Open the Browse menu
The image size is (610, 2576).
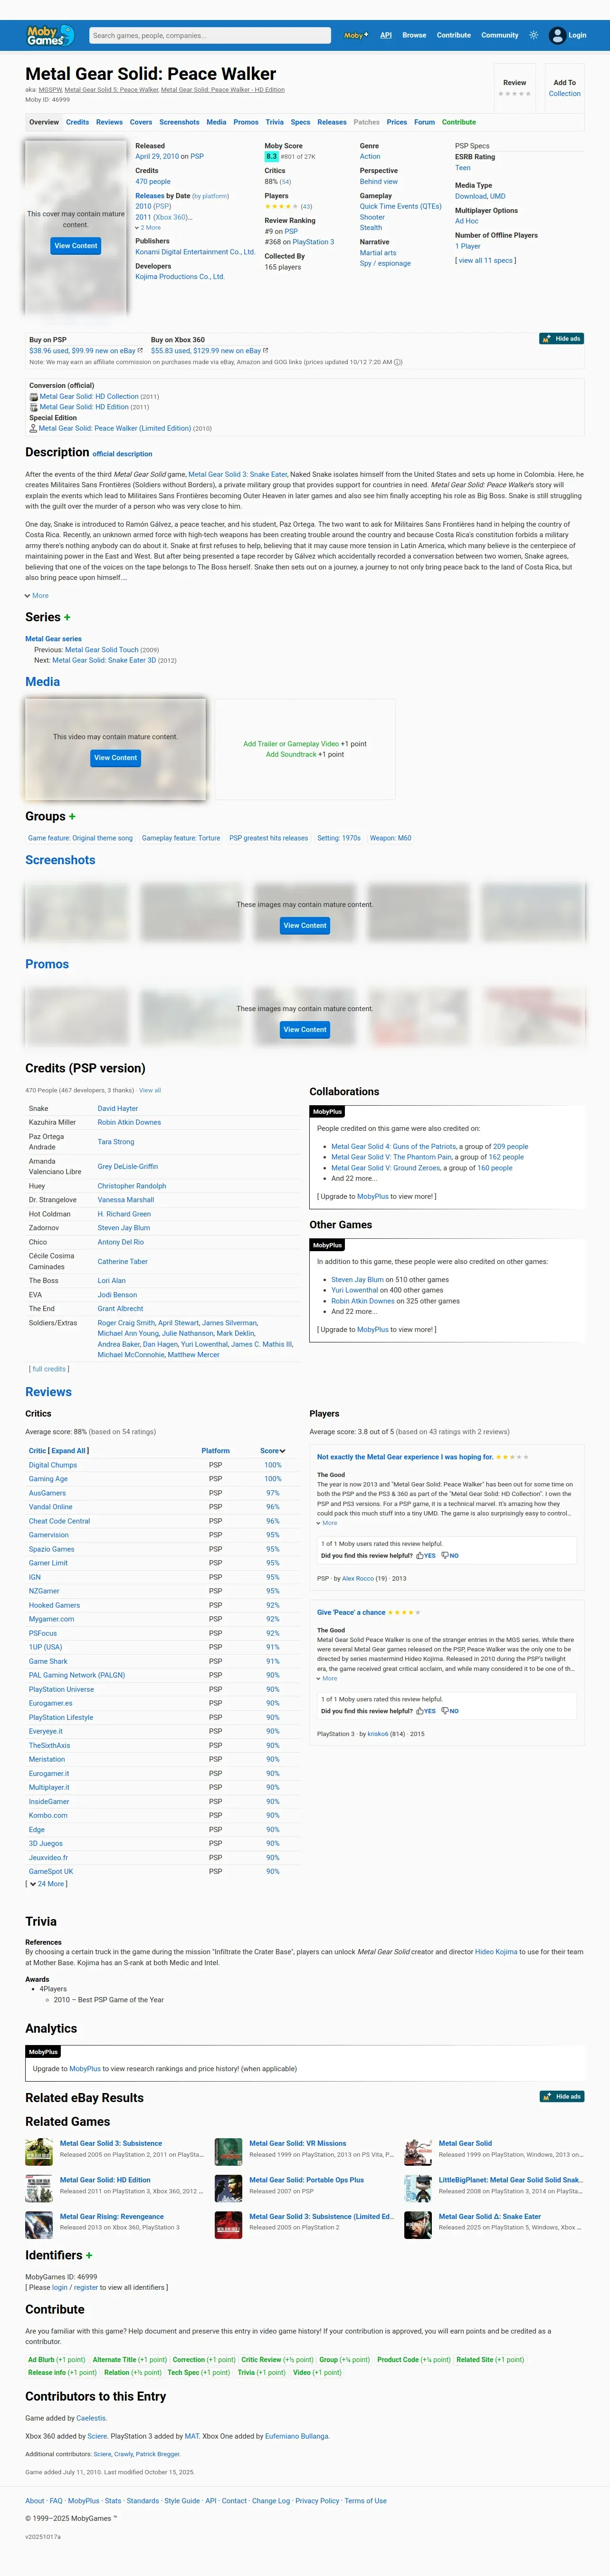click(x=414, y=35)
